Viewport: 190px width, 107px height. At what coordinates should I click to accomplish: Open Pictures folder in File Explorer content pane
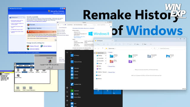(170, 56)
